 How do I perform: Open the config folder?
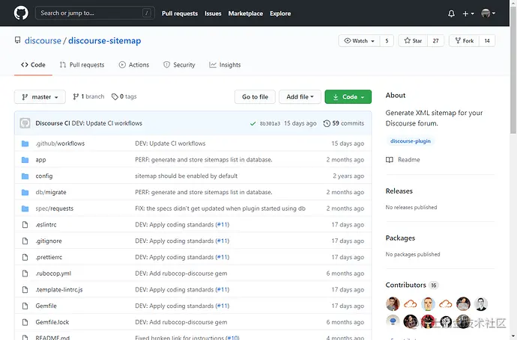pos(44,176)
